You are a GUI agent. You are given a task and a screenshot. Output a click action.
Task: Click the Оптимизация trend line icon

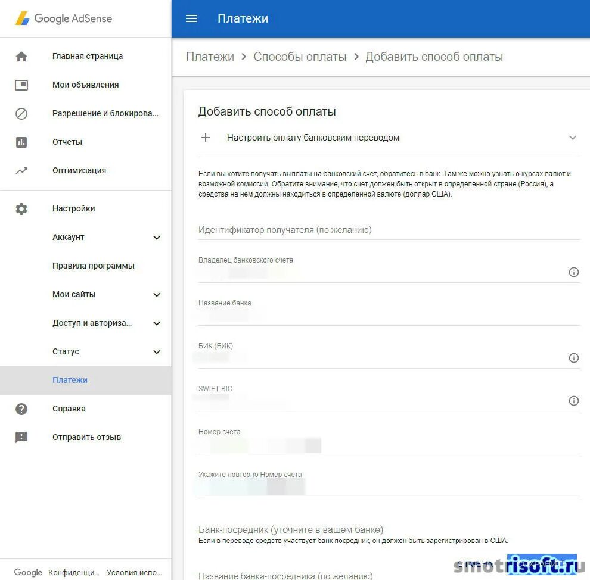point(21,171)
